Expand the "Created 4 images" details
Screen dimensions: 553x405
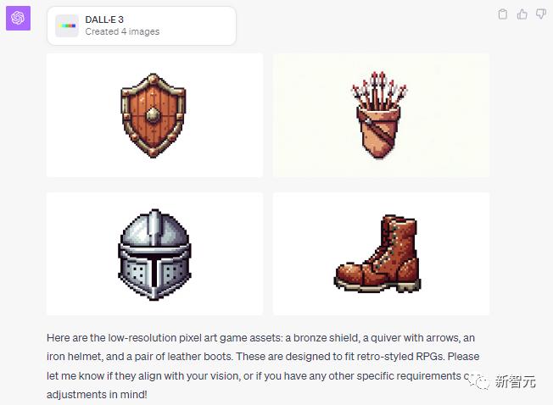122,32
